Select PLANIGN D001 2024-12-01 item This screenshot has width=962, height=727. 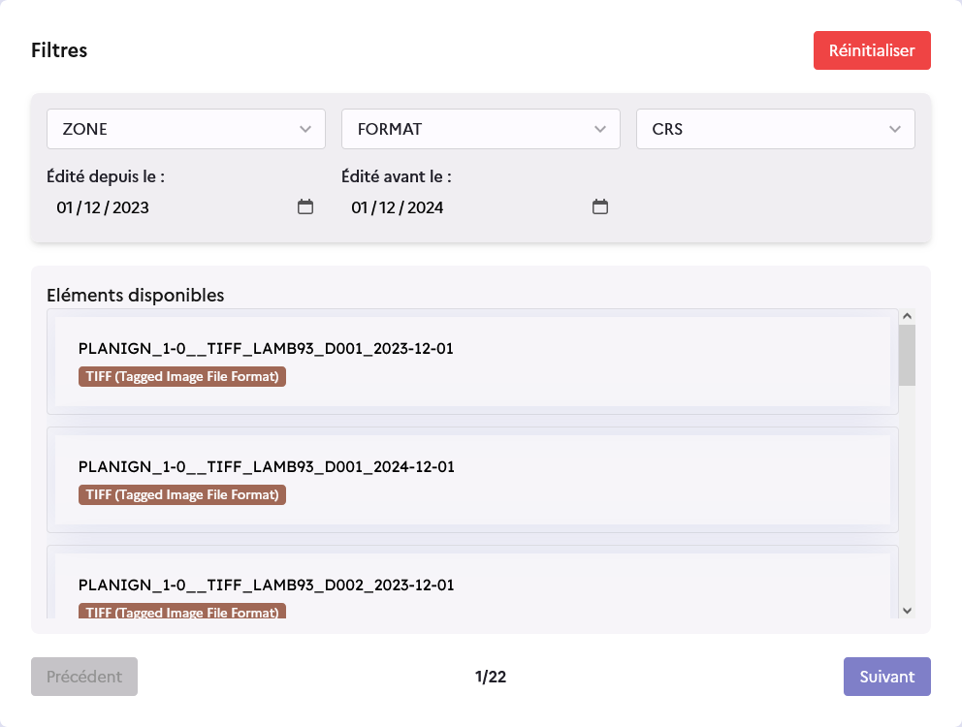click(266, 467)
